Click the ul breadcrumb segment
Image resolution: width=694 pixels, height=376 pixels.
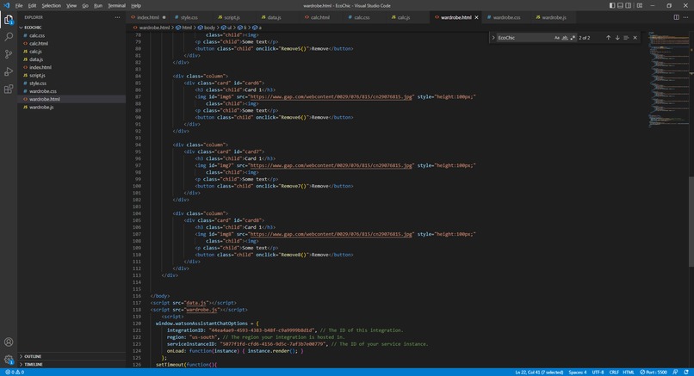[x=226, y=28]
